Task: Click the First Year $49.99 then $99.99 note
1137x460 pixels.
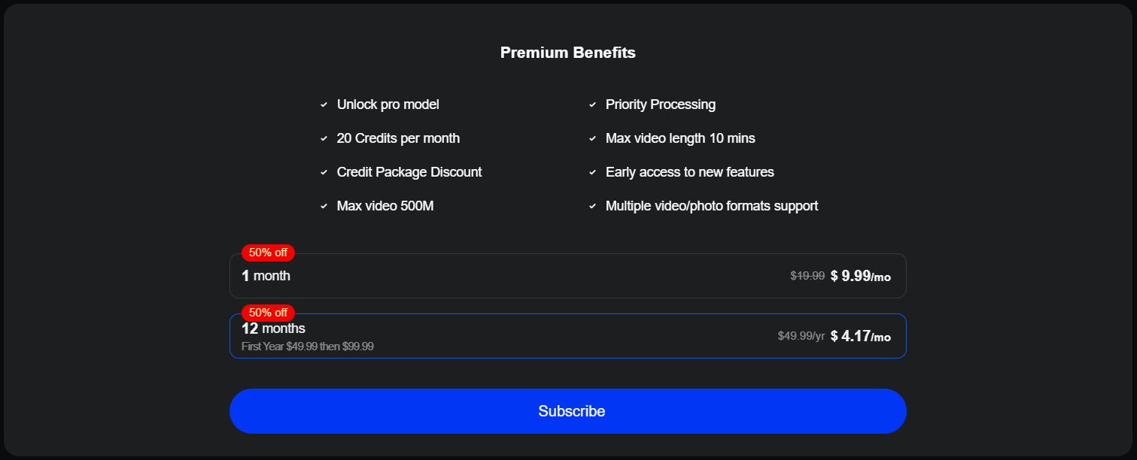Action: [307, 347]
